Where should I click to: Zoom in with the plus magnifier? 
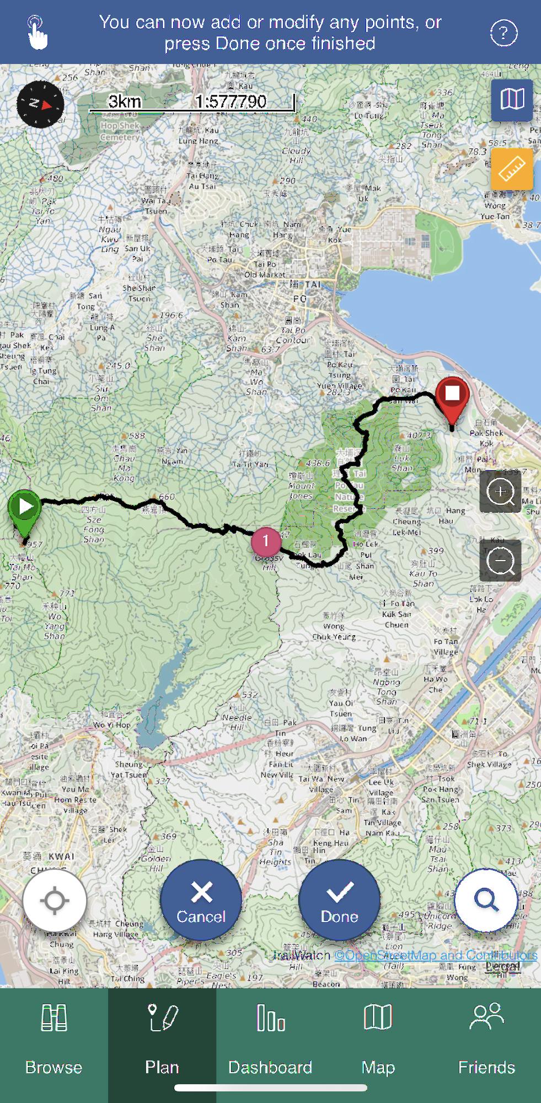500,492
